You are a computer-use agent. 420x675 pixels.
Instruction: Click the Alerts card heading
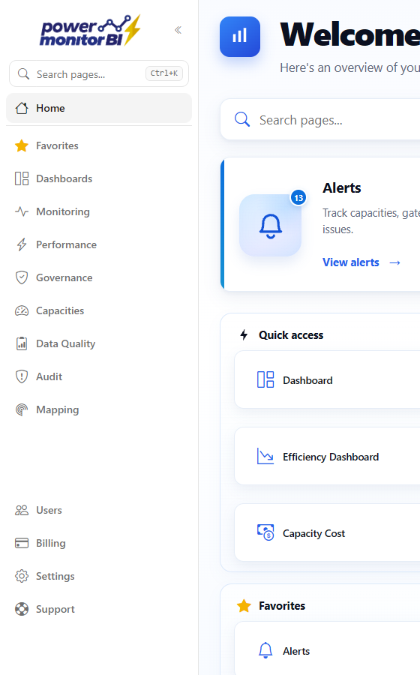tap(342, 187)
